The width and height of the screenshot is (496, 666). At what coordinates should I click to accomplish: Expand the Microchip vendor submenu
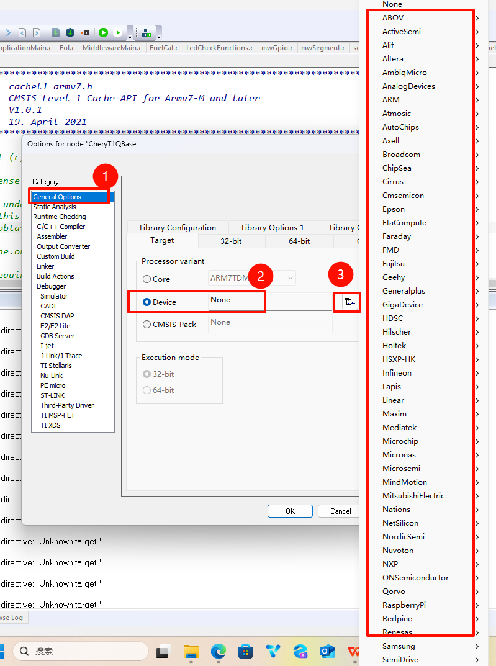[425, 441]
